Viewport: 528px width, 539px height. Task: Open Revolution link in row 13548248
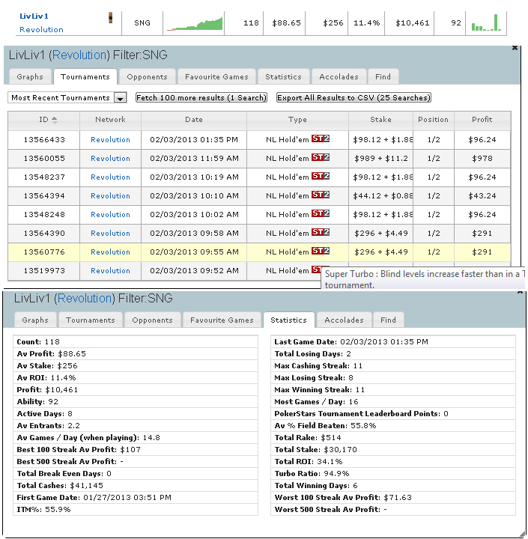(110, 215)
